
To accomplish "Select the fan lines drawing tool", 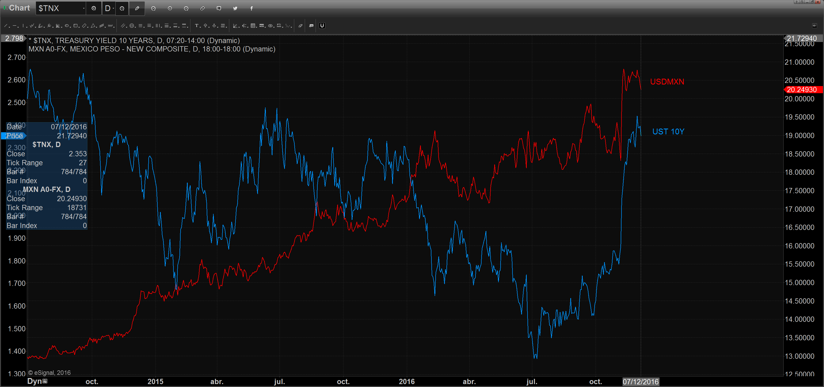I will (x=40, y=26).
